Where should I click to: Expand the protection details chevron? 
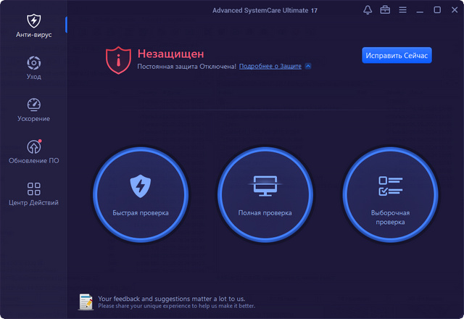click(x=308, y=66)
